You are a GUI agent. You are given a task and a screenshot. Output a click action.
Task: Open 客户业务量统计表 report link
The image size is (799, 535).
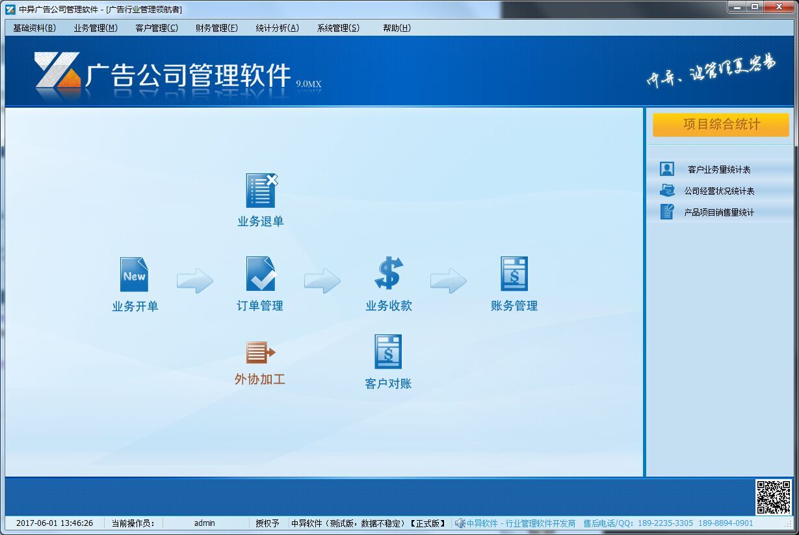tap(719, 169)
